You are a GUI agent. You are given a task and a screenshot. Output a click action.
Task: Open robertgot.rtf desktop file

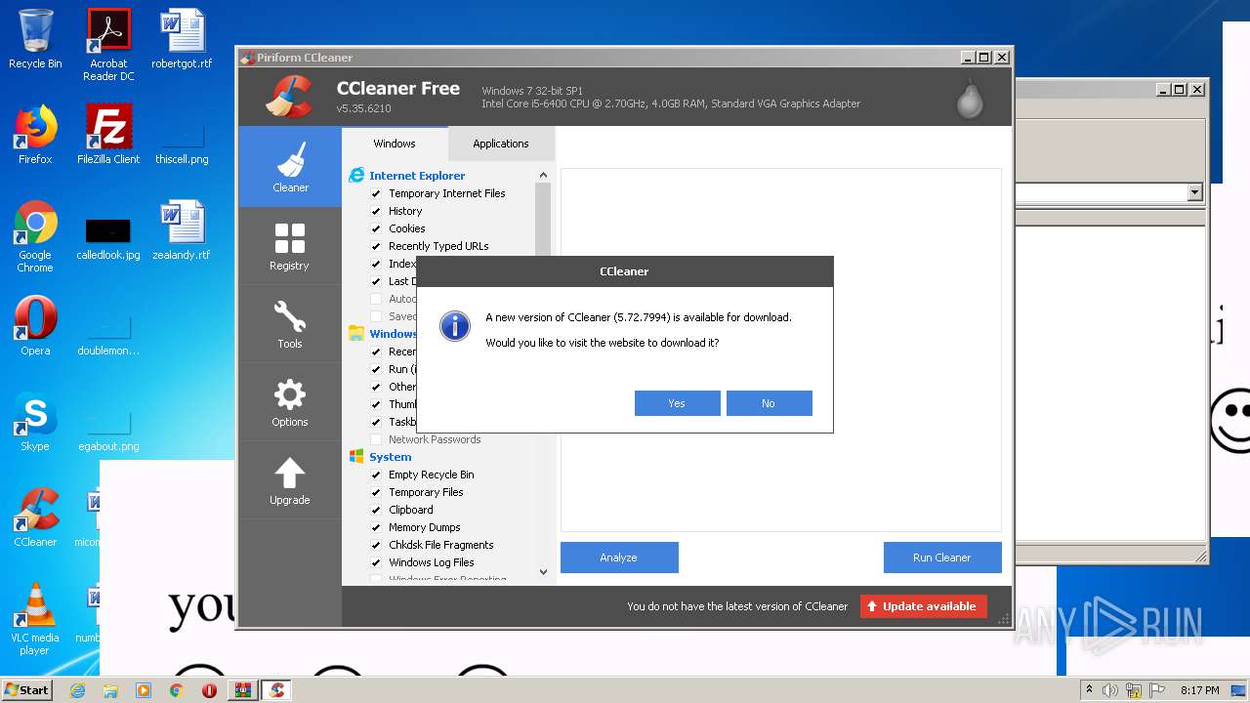click(x=182, y=39)
